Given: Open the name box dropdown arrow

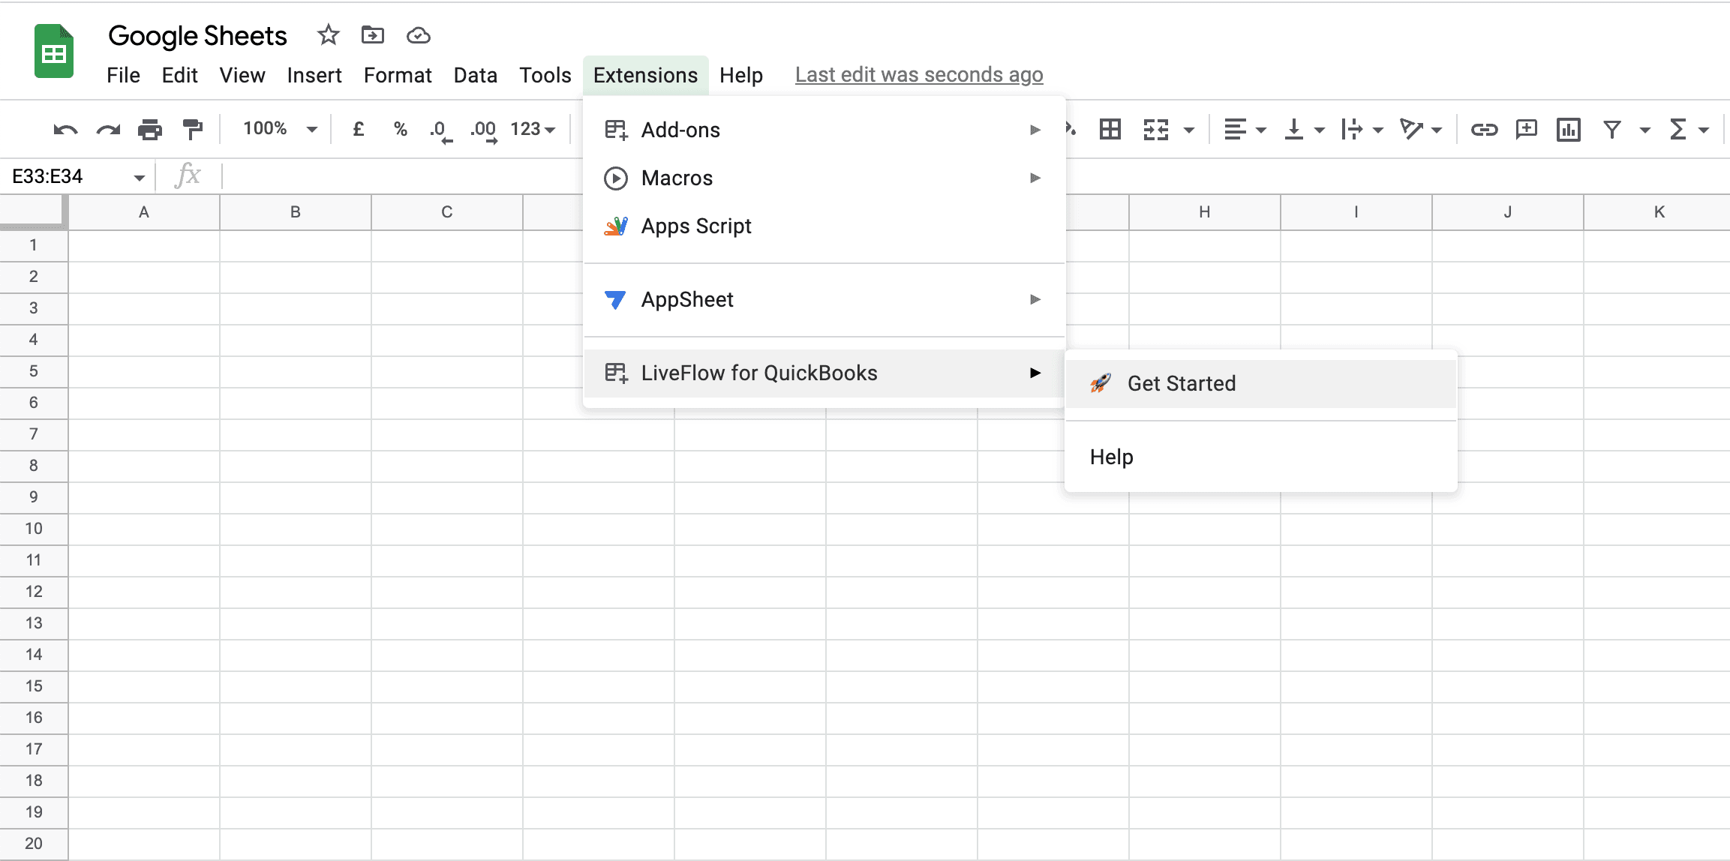Looking at the screenshot, I should click(139, 177).
